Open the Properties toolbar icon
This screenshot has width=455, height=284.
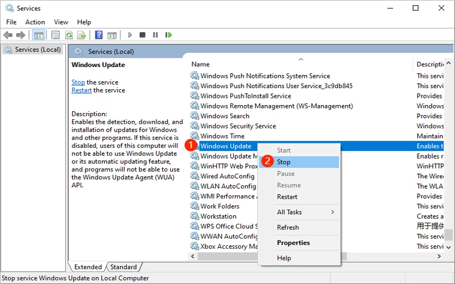click(x=55, y=35)
